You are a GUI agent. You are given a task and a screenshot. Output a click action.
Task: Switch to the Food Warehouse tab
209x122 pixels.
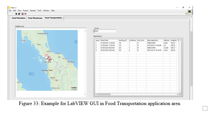click(x=35, y=18)
